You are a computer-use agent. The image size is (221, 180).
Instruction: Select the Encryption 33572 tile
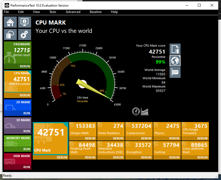pyautogui.click(x=139, y=149)
